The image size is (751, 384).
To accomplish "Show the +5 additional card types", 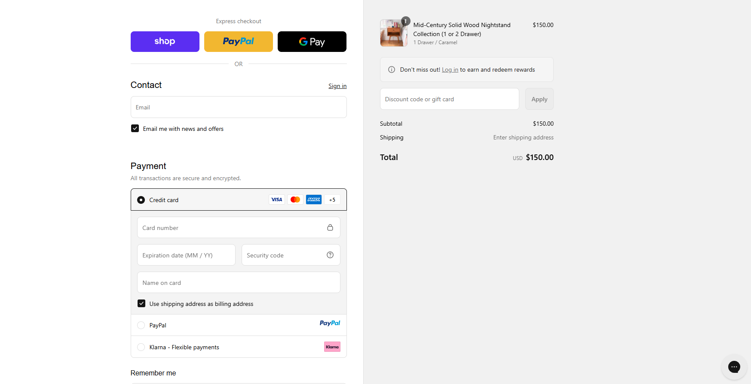I will point(332,200).
